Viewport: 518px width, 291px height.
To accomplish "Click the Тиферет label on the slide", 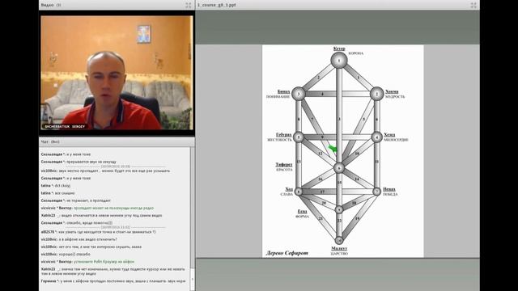I will click(284, 164).
